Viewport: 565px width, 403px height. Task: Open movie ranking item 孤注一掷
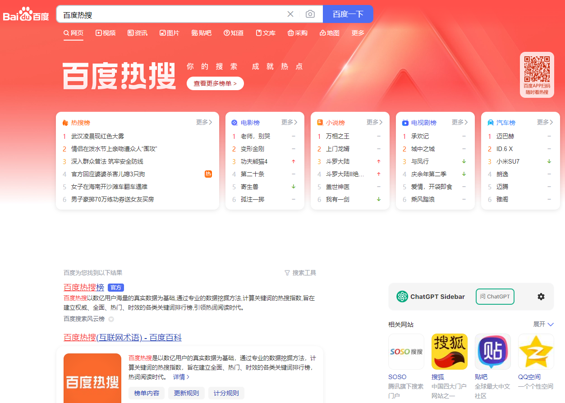(253, 199)
